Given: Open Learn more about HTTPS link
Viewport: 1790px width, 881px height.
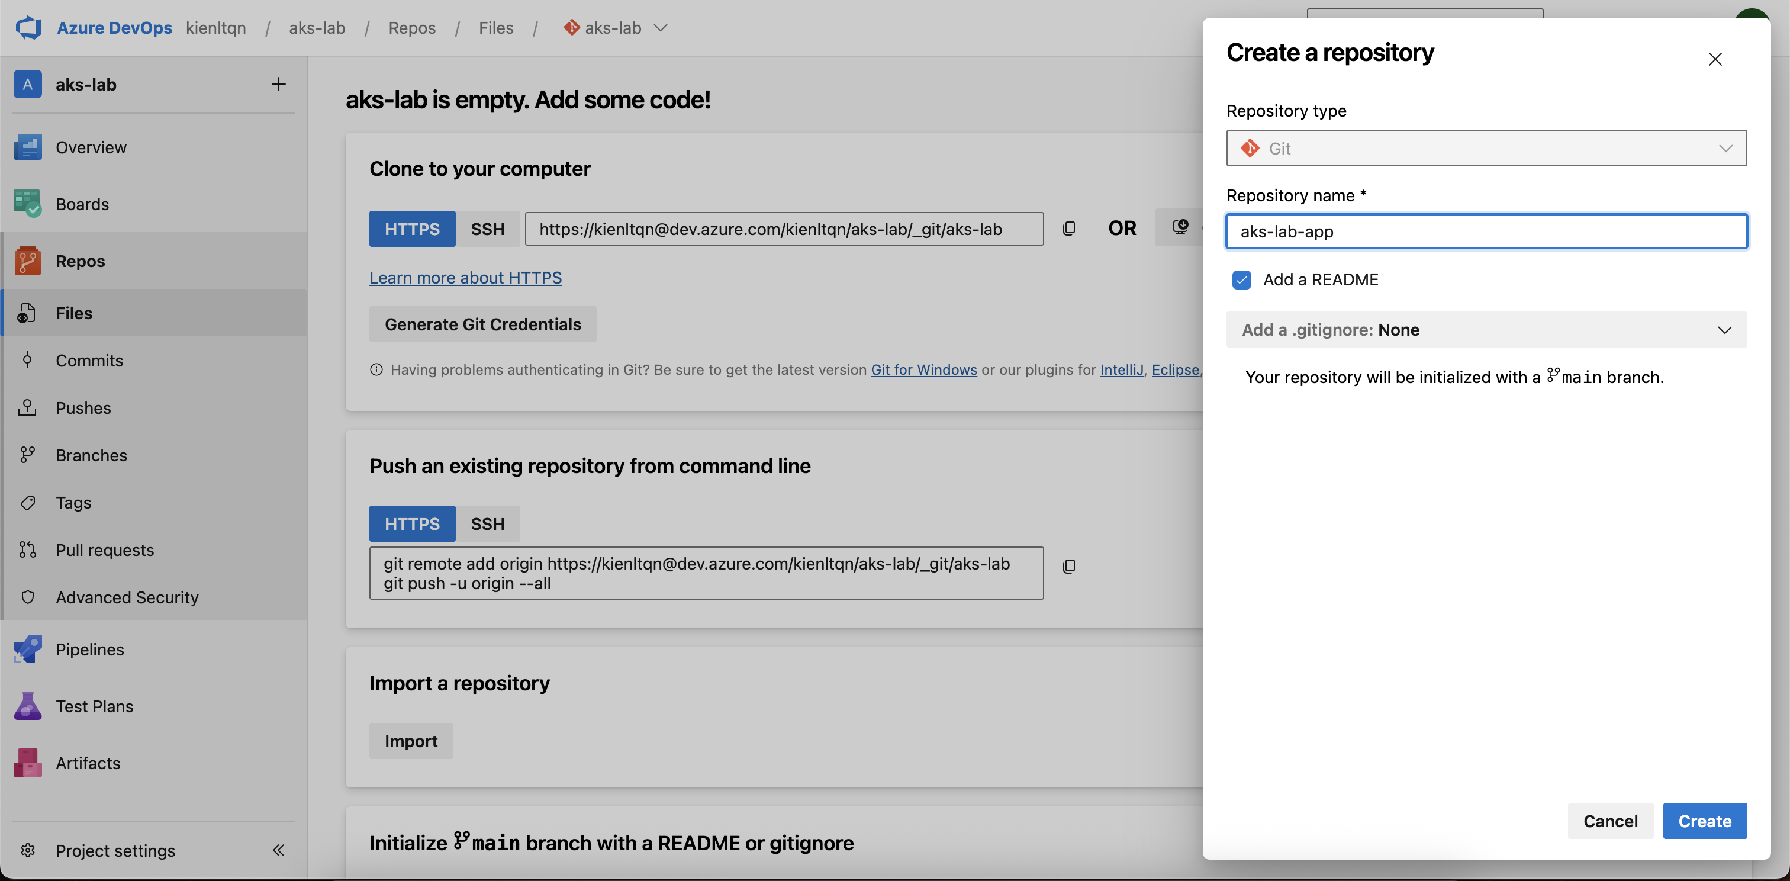Looking at the screenshot, I should pyautogui.click(x=466, y=277).
